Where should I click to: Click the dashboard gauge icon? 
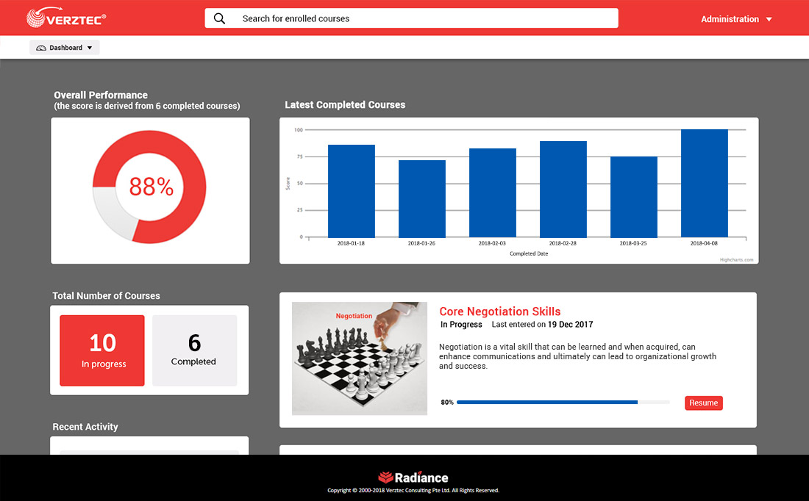(x=41, y=48)
